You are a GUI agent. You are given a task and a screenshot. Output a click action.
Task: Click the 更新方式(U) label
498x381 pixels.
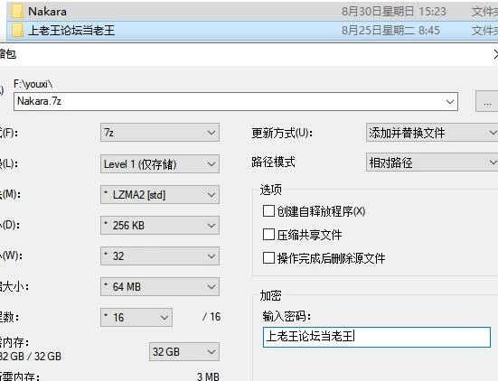point(282,133)
